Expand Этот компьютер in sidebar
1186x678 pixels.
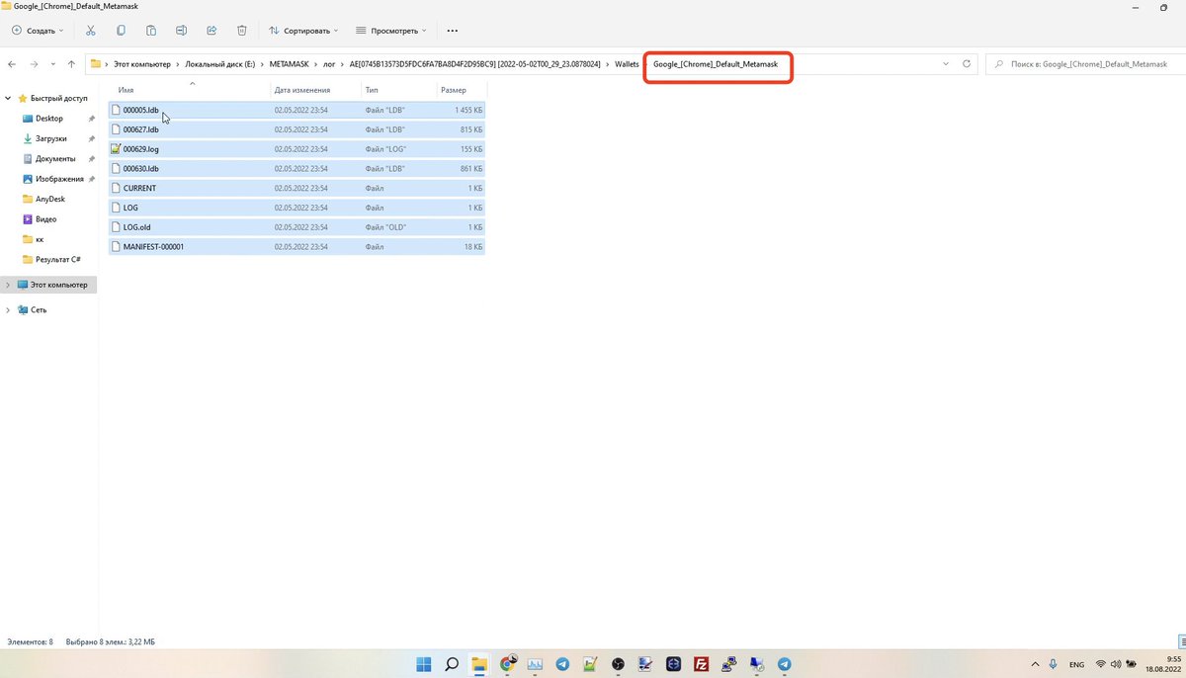point(9,285)
